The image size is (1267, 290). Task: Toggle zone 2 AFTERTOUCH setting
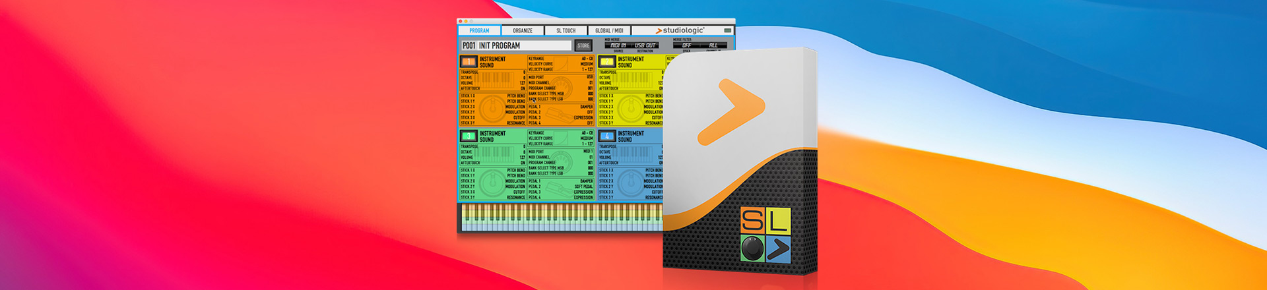(631, 88)
